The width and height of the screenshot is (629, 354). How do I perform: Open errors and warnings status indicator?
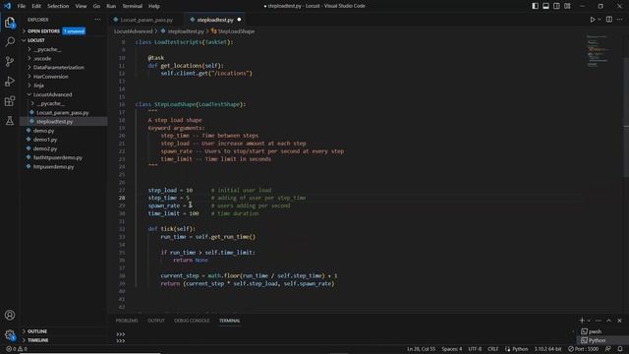(17, 349)
